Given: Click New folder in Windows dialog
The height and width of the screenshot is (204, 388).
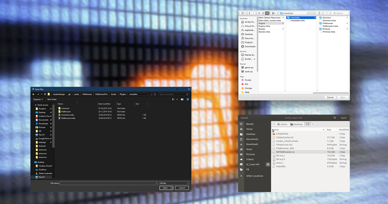Looking at the screenshot, I should [x=52, y=99].
